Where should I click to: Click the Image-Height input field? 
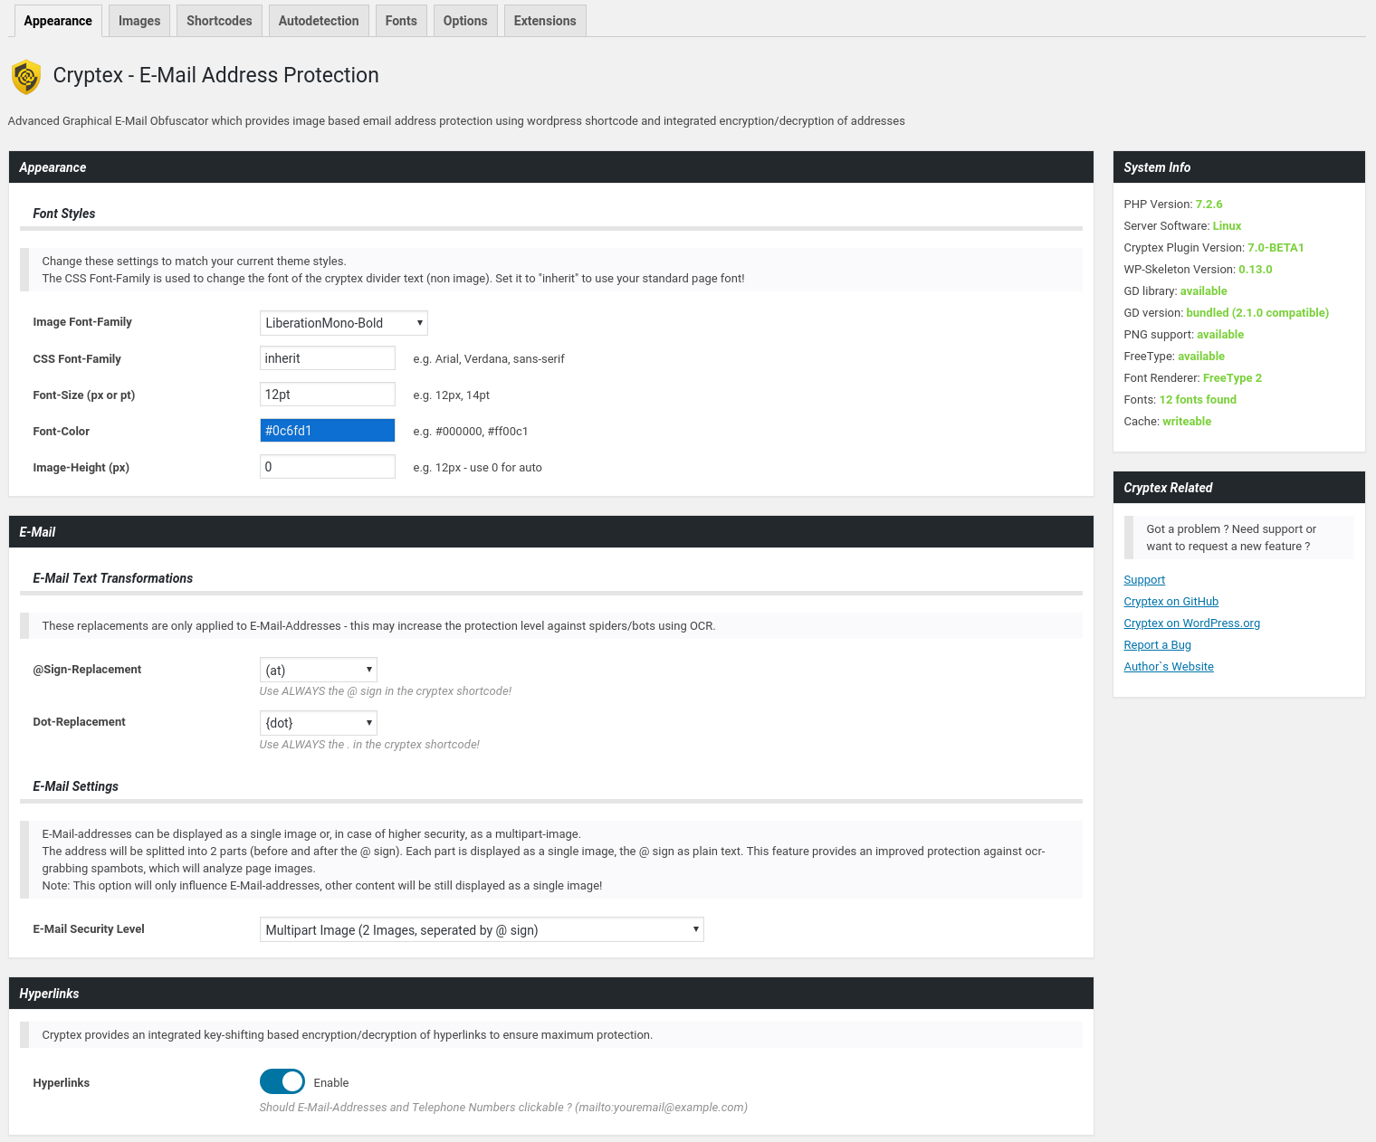(x=328, y=467)
